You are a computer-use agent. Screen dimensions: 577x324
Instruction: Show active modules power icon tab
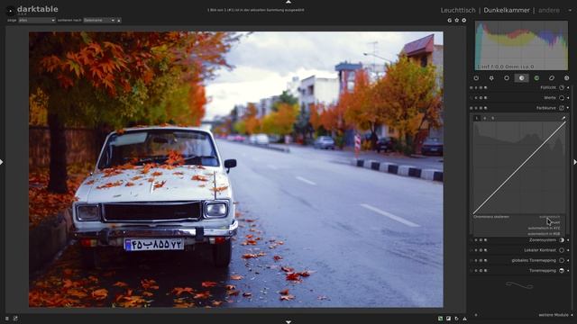coord(477,78)
